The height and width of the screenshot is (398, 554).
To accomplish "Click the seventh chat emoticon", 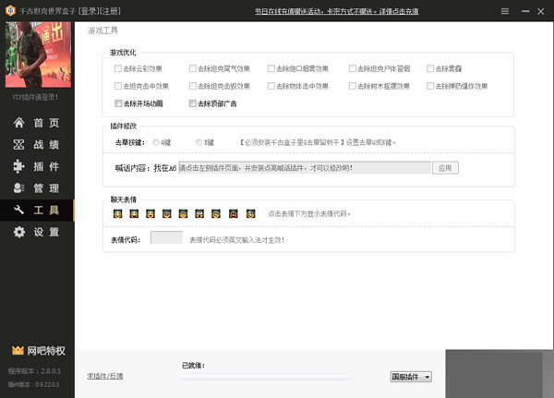I will click(216, 213).
